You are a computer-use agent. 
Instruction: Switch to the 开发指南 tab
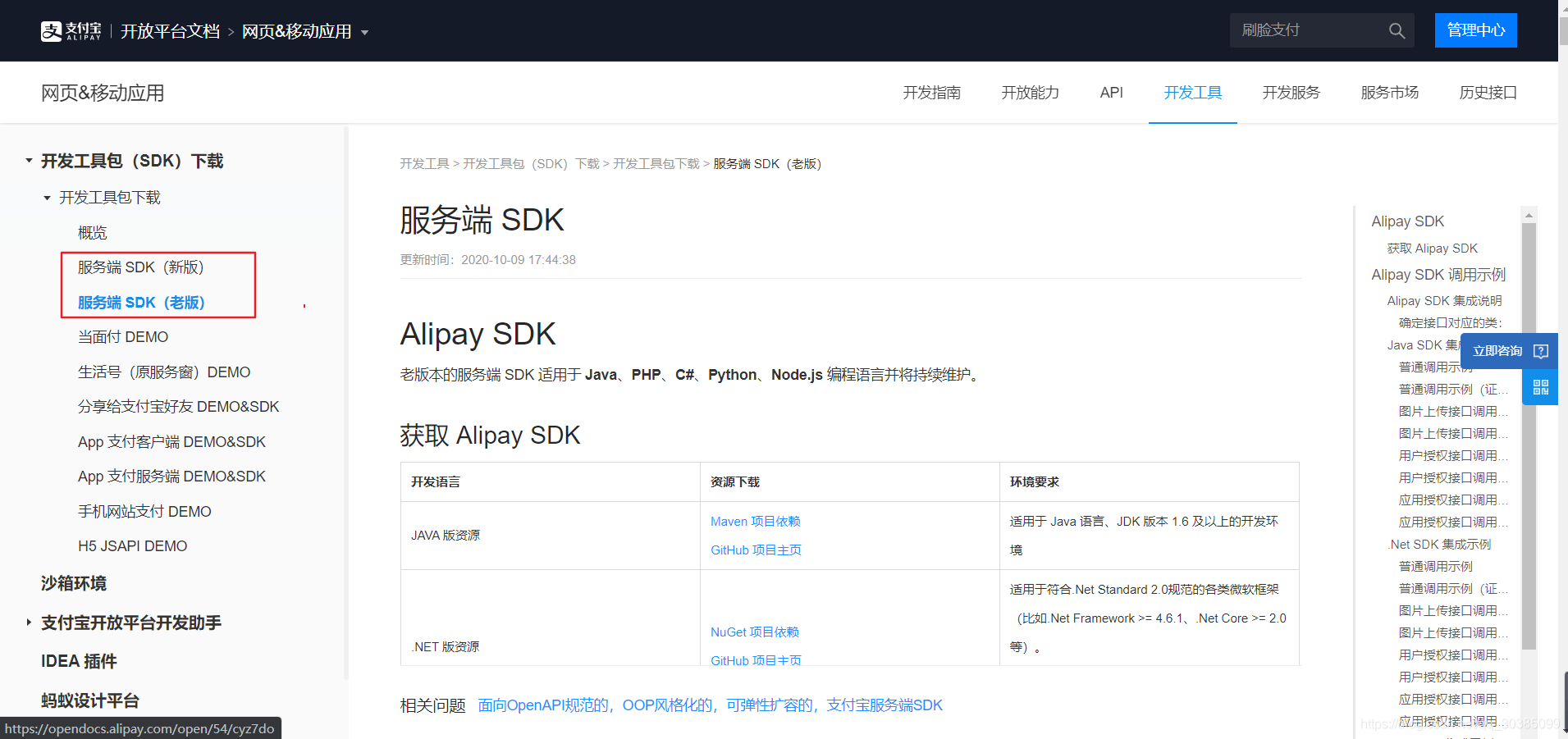tap(931, 93)
